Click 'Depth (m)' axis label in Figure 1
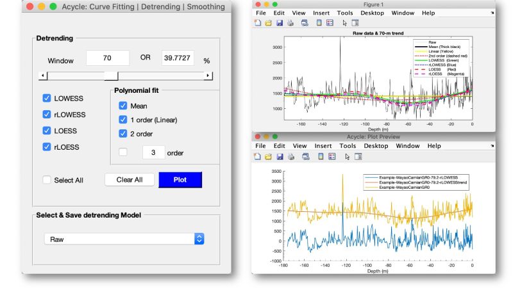513x288 pixels. point(378,129)
